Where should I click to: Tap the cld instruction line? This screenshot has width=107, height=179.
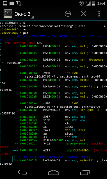pyautogui.click(x=45, y=124)
